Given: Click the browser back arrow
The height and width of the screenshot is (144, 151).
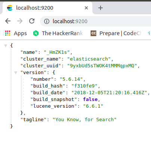Looking at the screenshot, I should click(8, 21).
